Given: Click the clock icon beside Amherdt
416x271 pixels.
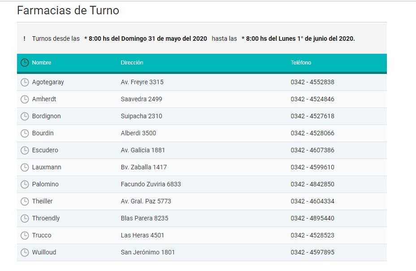Looking at the screenshot, I should pyautogui.click(x=25, y=99).
